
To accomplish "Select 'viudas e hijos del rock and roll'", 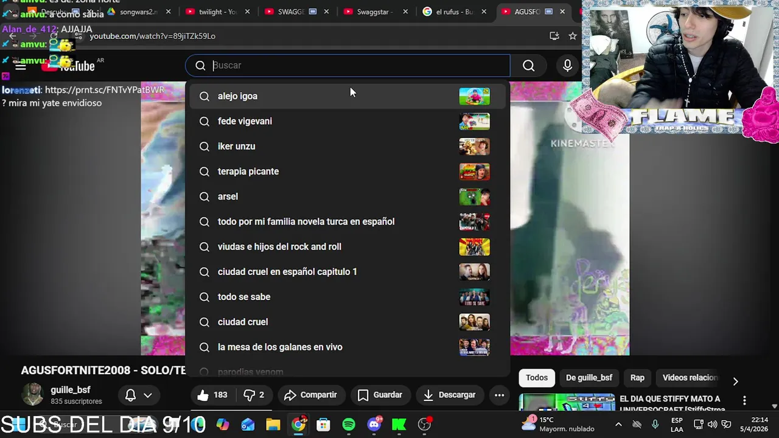I will (x=348, y=246).
